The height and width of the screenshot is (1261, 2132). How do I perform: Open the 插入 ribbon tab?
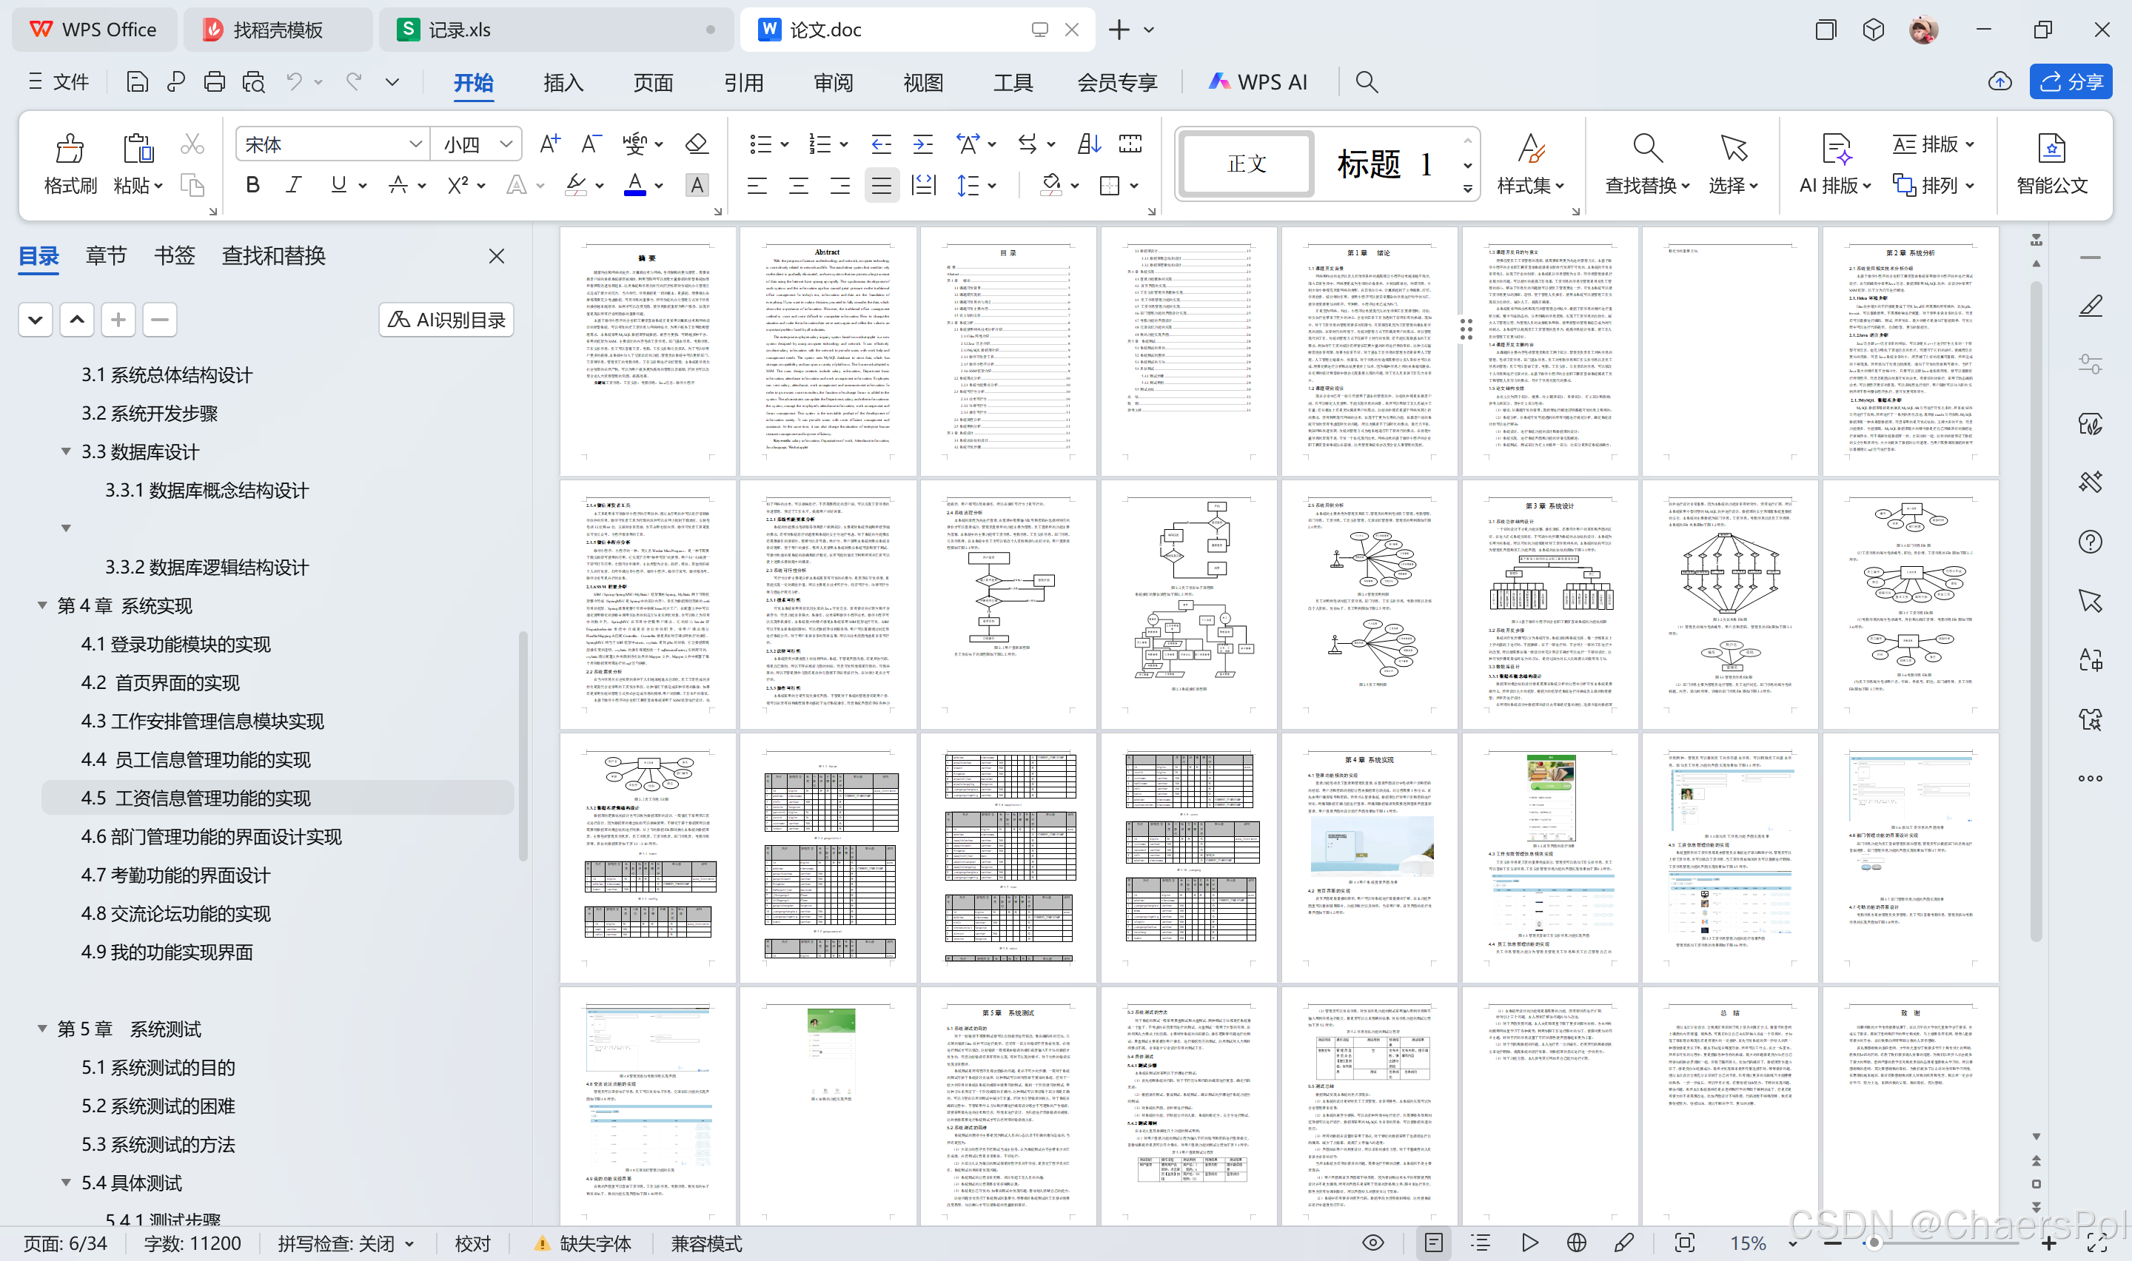coord(563,82)
